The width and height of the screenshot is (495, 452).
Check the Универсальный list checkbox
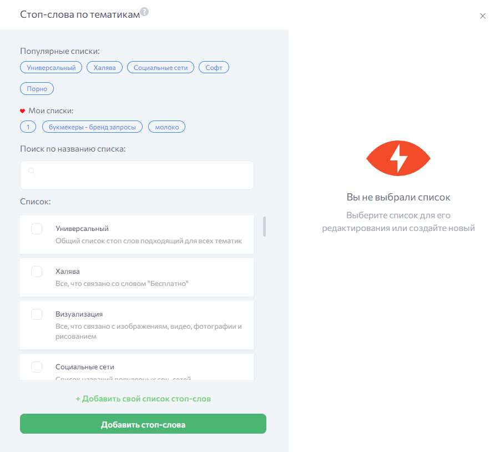(x=37, y=229)
